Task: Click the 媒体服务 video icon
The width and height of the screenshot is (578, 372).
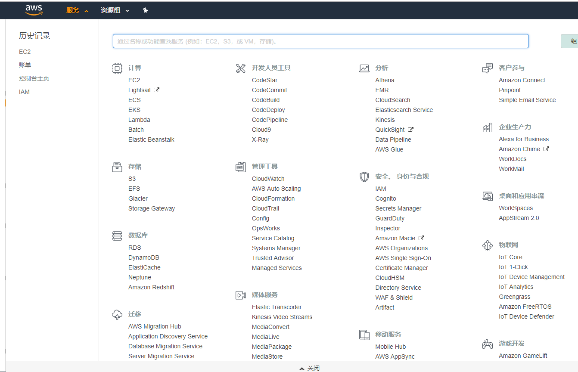Action: click(x=241, y=295)
